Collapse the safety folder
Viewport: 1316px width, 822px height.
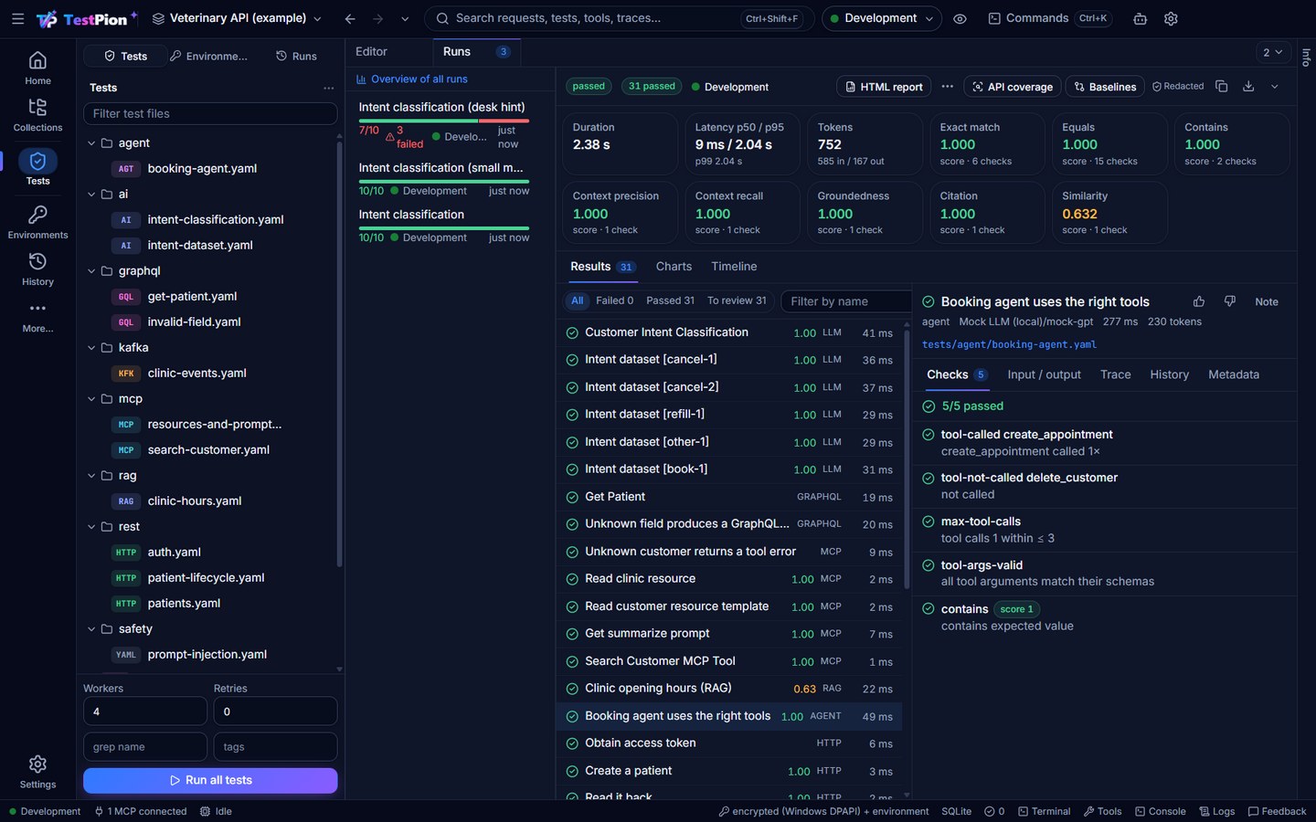[x=91, y=629]
